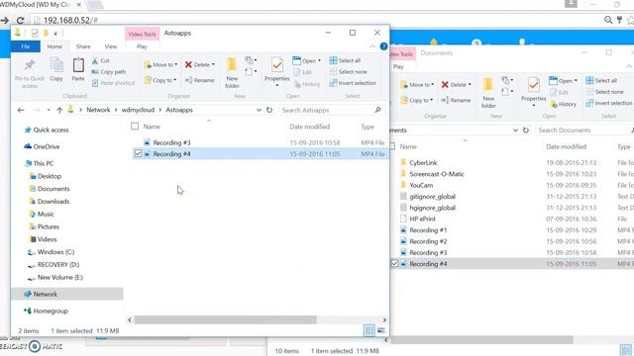
Task: Open Properties in Astoapps ribbon
Action: click(x=277, y=72)
